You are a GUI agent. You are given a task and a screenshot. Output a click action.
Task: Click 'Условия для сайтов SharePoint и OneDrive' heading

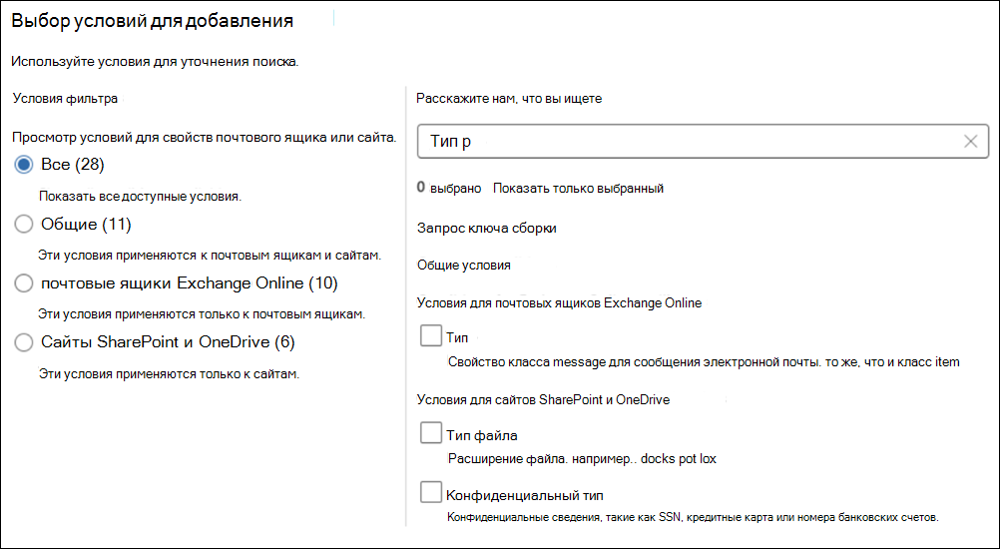coord(543,400)
